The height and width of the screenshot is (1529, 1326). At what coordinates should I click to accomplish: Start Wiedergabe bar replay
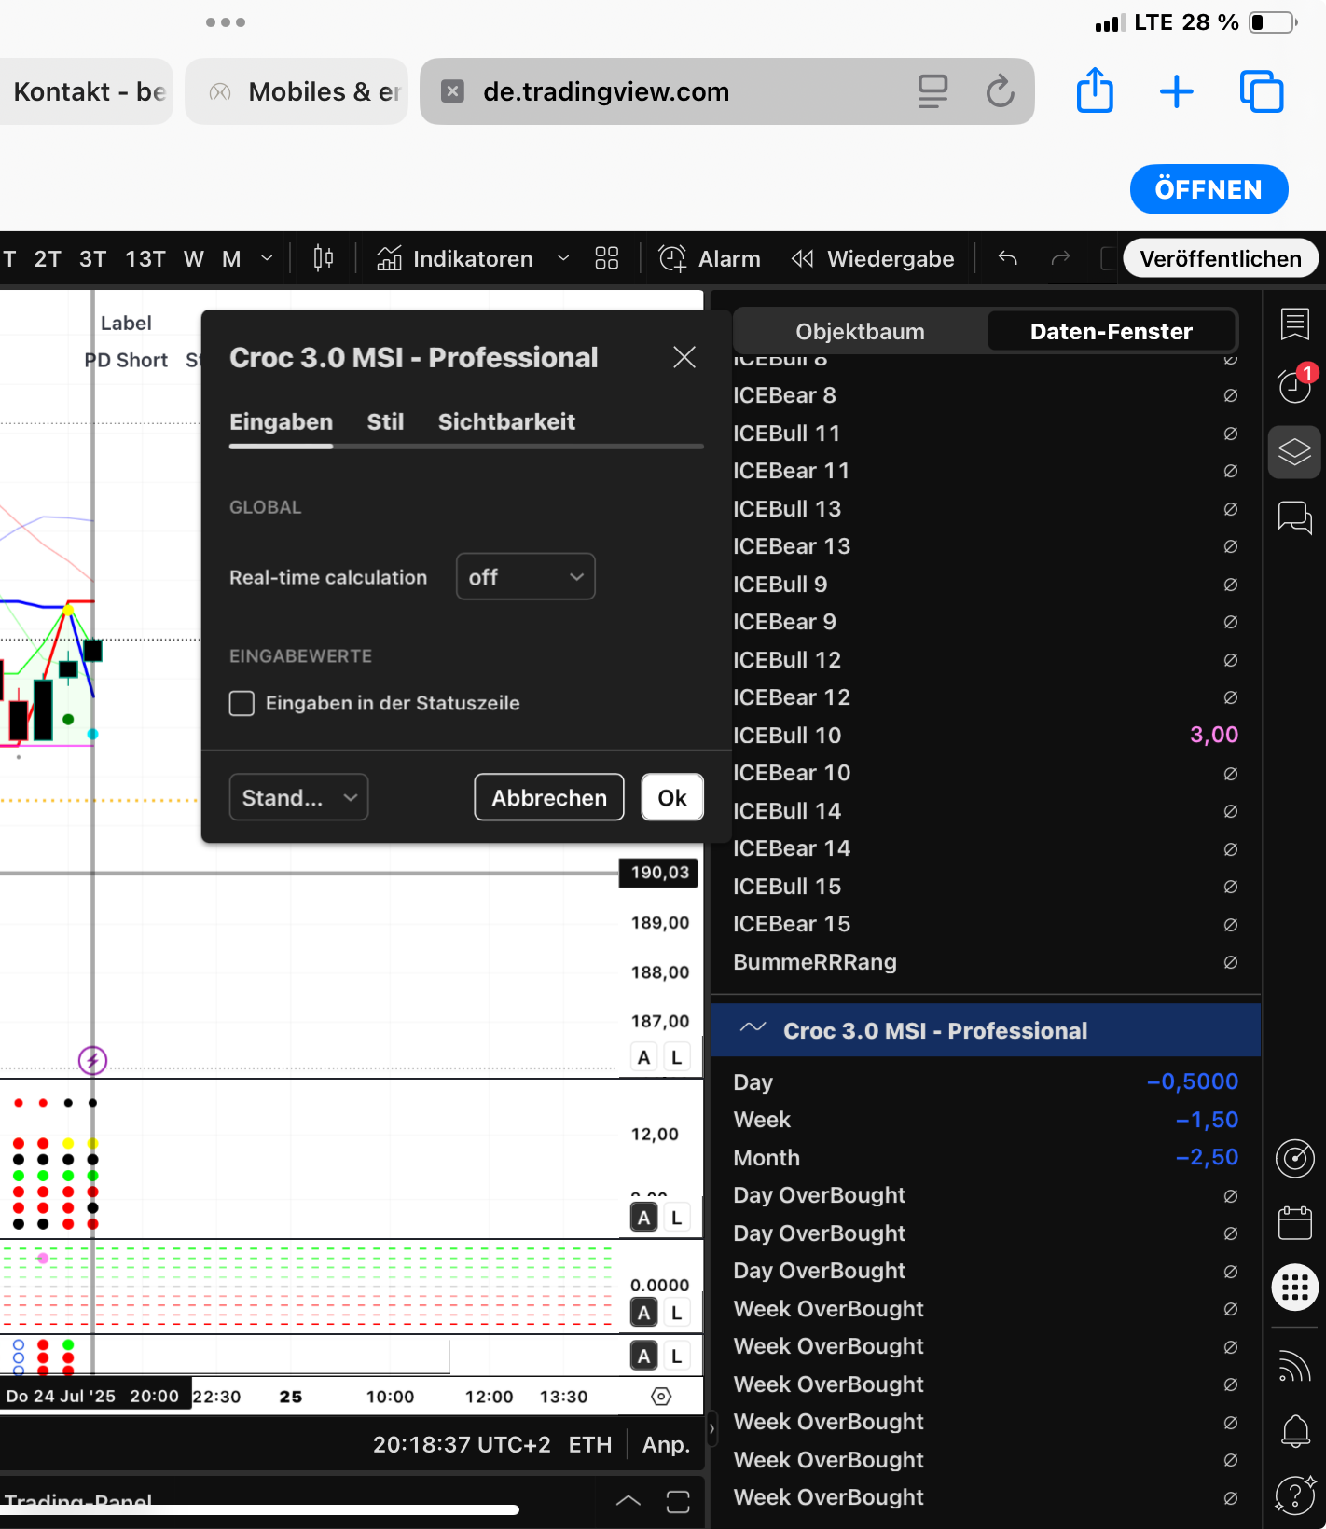coord(873,259)
